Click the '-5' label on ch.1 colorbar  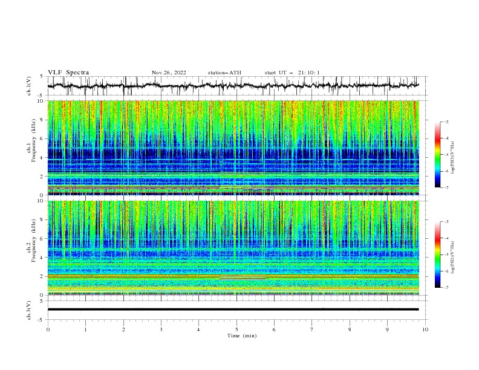pyautogui.click(x=446, y=155)
